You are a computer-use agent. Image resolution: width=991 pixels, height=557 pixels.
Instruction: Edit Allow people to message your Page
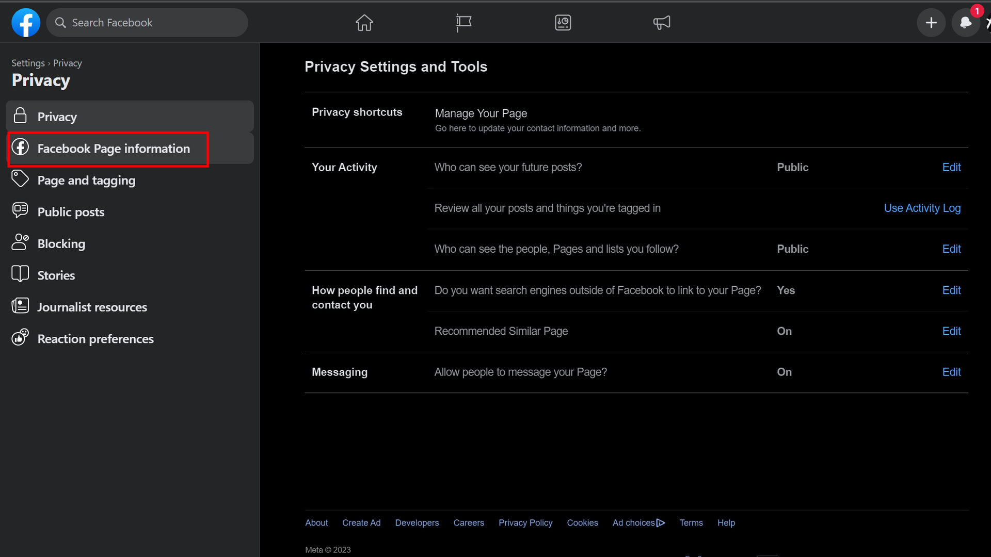[x=951, y=372]
